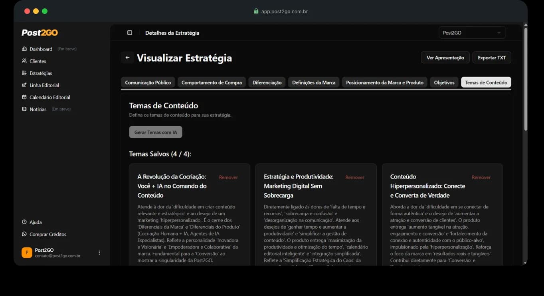Viewport: 544px width, 296px height.
Task: Remove the Conteúdo Hiperpersonalizado theme
Action: pyautogui.click(x=481, y=177)
